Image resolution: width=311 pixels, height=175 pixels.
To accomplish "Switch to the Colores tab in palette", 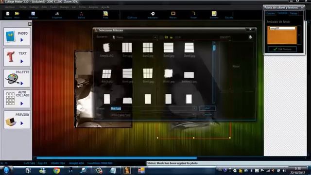I will coord(271,13).
